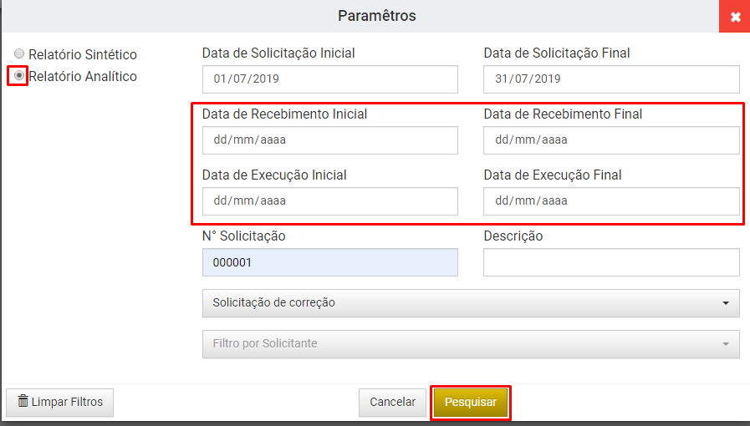Select the Relatório Analítico radio option
Screen dimensions: 750x426
[x=19, y=75]
